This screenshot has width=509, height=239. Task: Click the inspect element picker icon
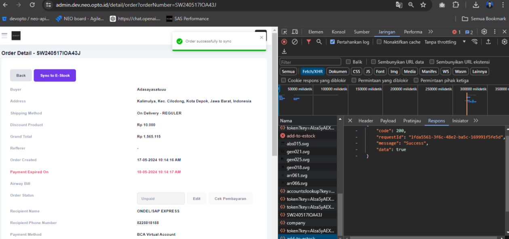[x=284, y=32]
